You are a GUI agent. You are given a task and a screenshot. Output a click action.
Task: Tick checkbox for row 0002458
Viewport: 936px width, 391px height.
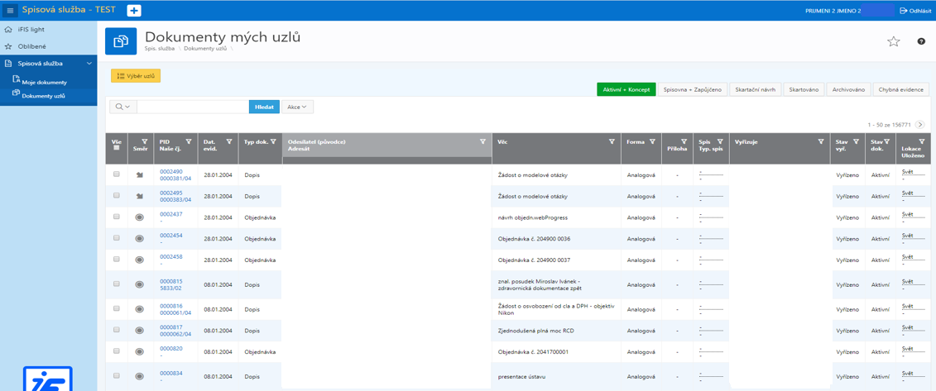click(117, 260)
